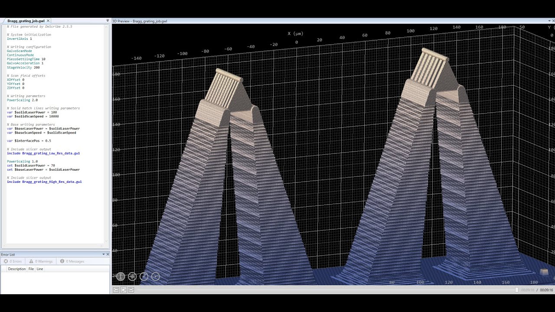Click the first circular view icon in 3D preview
This screenshot has width=555, height=312.
point(121,276)
